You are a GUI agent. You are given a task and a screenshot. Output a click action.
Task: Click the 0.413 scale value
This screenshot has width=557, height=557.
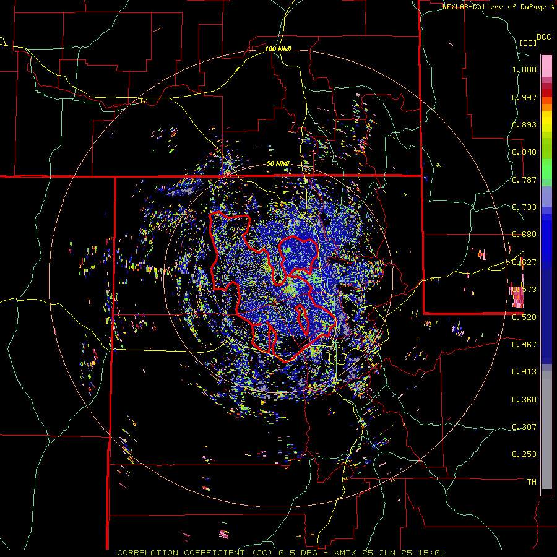(524, 371)
